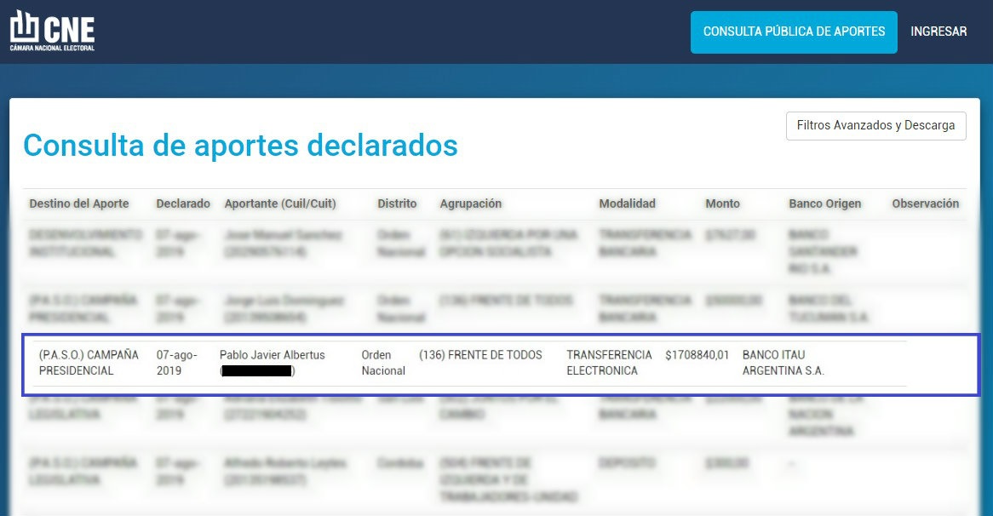Click the 07-ago-2019 date in the highlighted row

pos(176,363)
